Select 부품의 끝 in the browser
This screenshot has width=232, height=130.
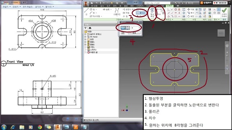(x=93, y=52)
